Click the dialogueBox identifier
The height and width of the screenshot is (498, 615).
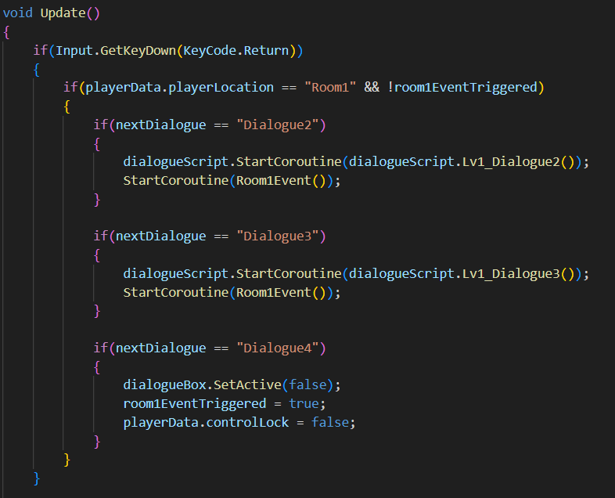point(163,384)
